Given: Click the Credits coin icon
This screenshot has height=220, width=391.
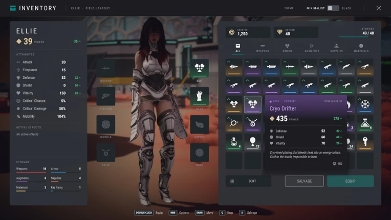Looking at the screenshot, I should (232, 32).
